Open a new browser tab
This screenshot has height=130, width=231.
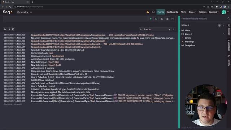[x=32, y=2]
